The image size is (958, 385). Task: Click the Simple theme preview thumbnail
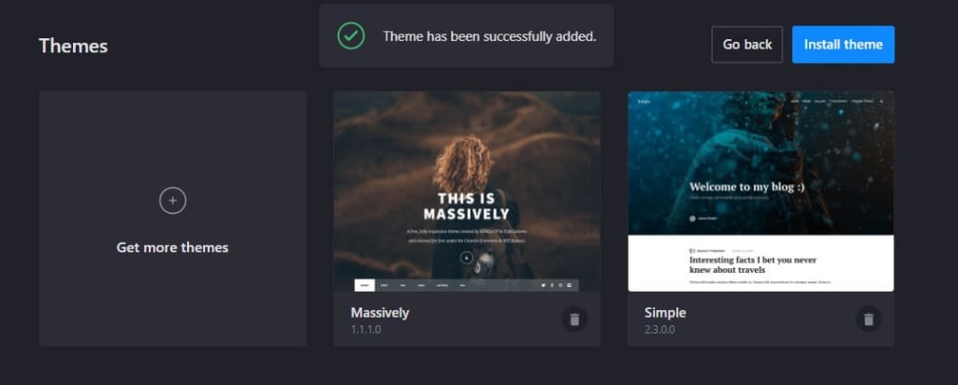point(762,192)
